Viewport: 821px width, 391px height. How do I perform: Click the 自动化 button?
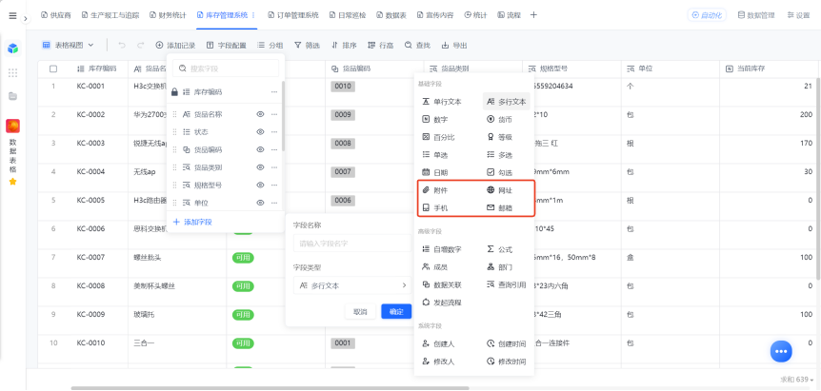click(x=707, y=15)
